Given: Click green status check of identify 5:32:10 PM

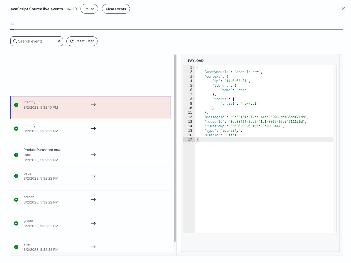Looking at the screenshot, I should [16, 105].
